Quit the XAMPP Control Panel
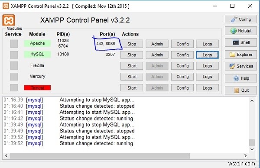The width and height of the screenshot is (260, 168). (241, 90)
